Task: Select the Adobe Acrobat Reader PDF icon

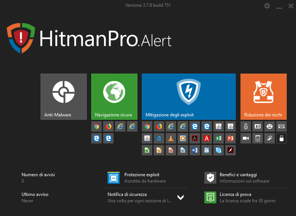Action: (x=195, y=139)
